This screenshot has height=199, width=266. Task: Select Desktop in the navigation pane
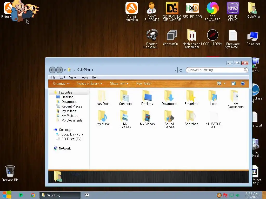[67, 97]
